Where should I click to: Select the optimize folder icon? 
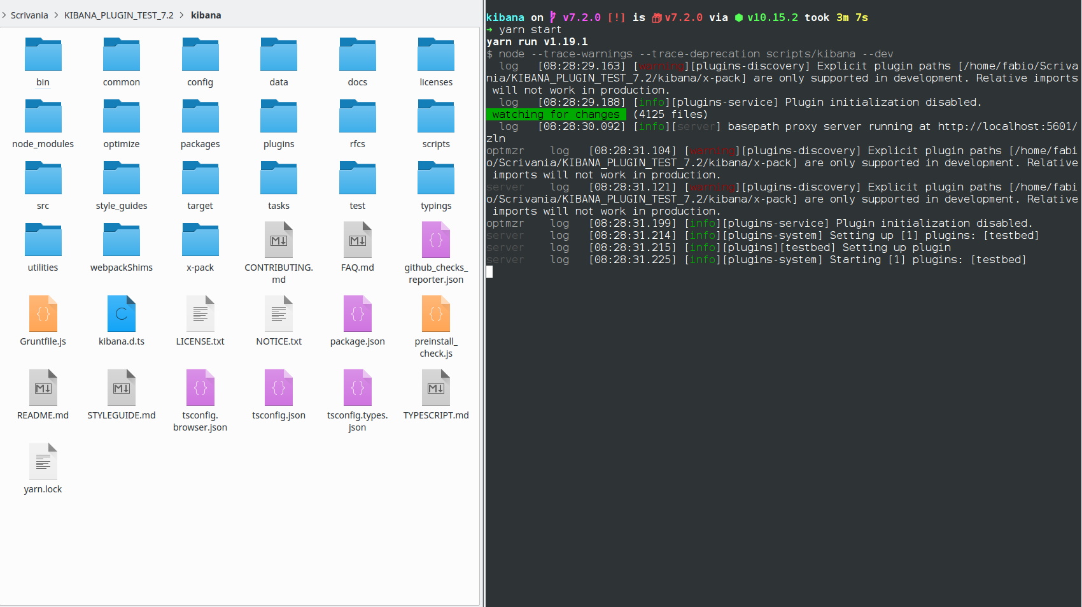[122, 116]
